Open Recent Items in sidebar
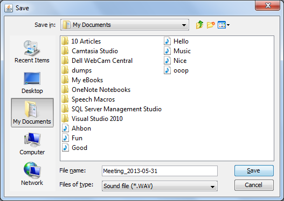This screenshot has width=284, height=201. [x=32, y=52]
